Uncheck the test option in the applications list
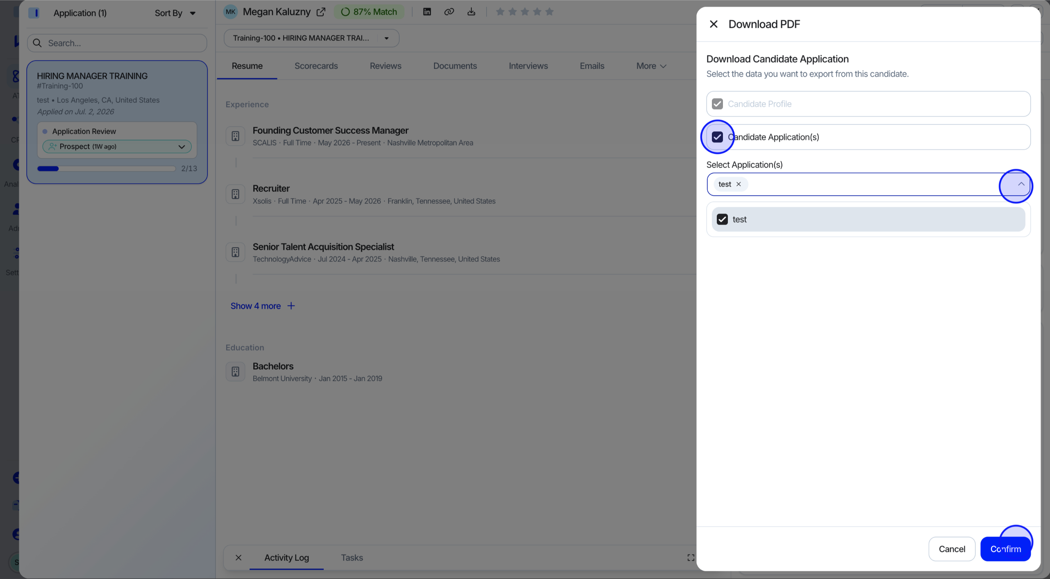This screenshot has width=1050, height=579. [722, 219]
